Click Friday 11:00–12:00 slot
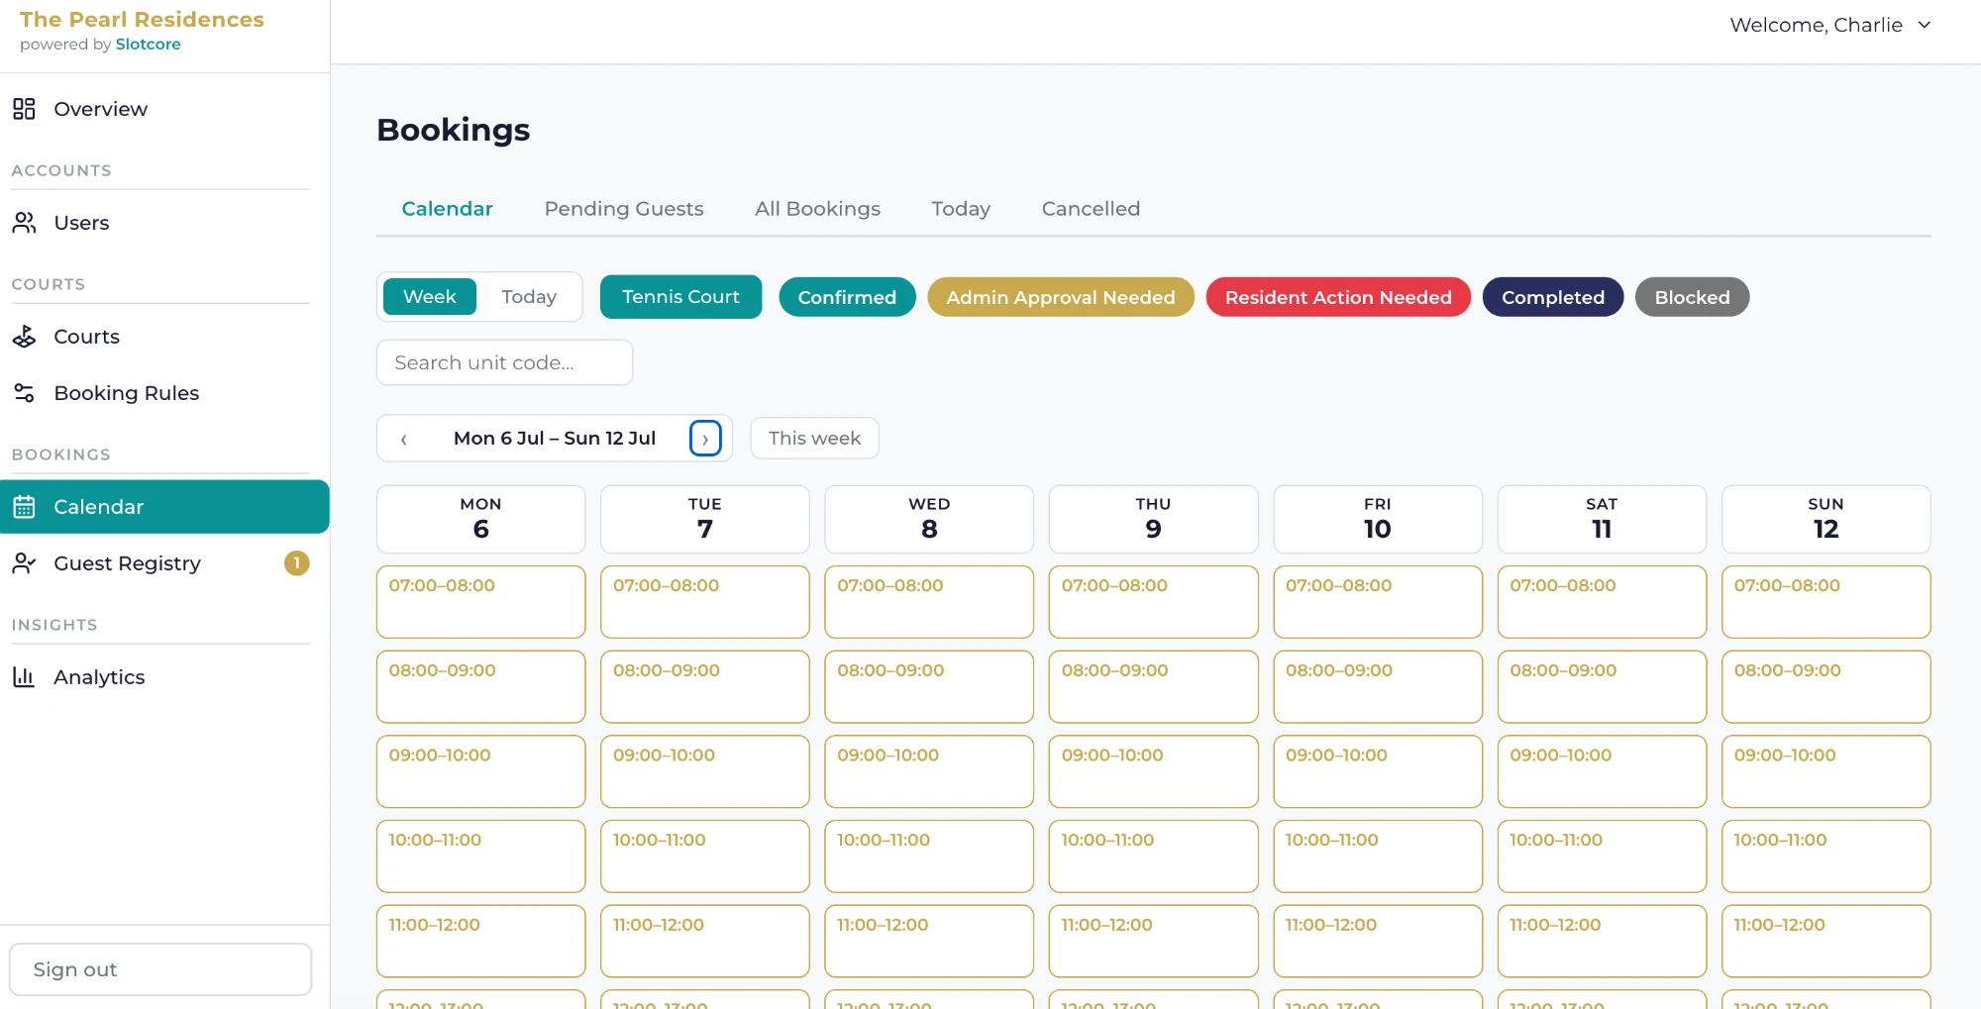The image size is (1981, 1009). coord(1377,942)
